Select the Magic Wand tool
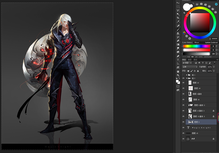 [178, 14]
